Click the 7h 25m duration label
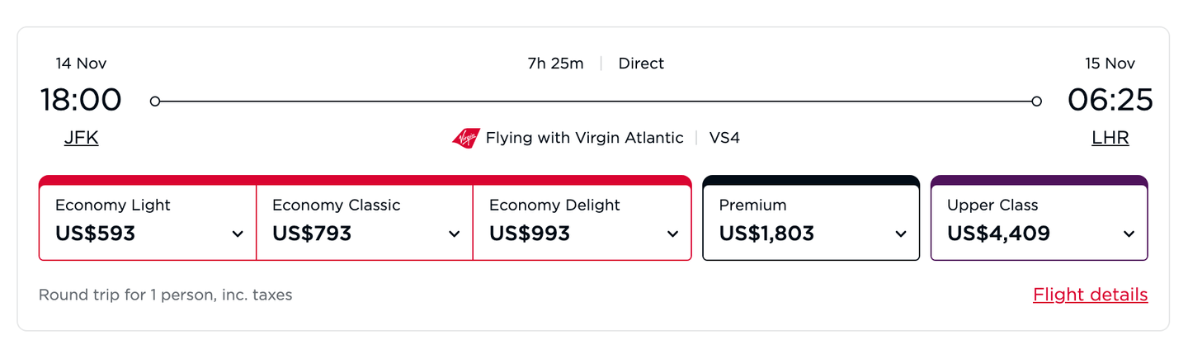The width and height of the screenshot is (1188, 359). [x=555, y=64]
